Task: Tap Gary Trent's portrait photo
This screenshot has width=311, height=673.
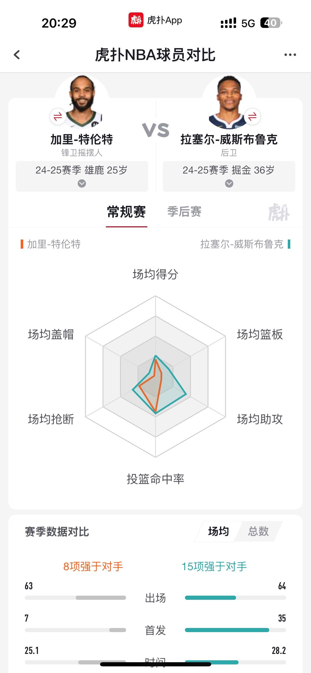Action: [82, 102]
